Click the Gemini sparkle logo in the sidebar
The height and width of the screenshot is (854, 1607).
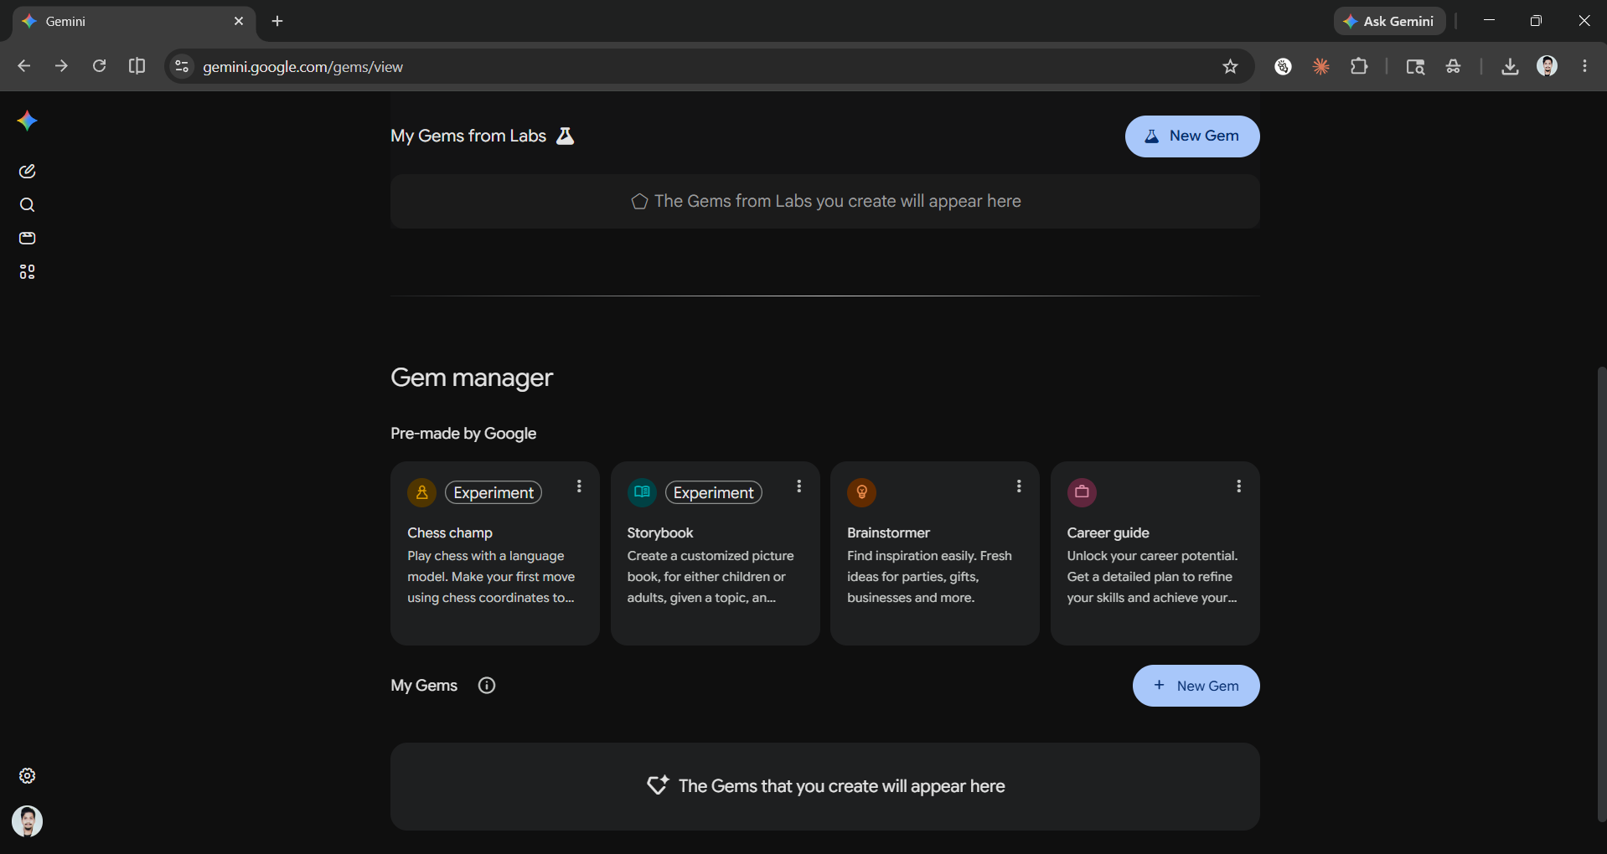(x=27, y=121)
